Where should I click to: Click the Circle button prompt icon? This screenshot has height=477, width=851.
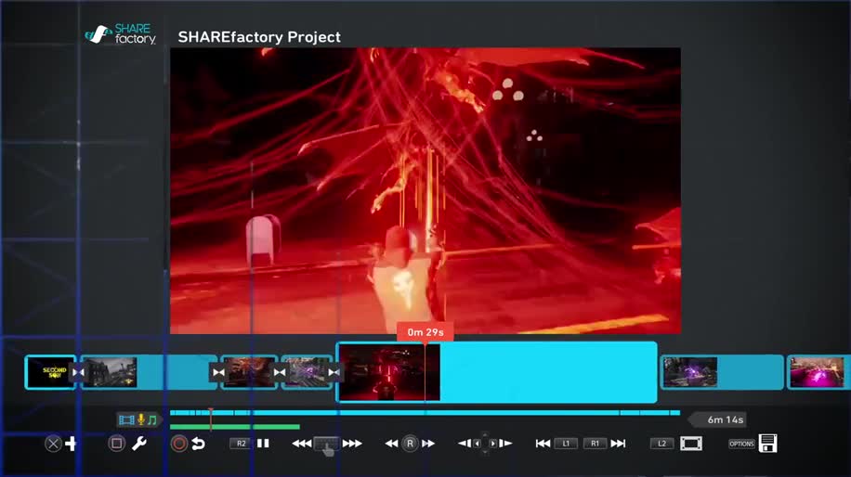(179, 444)
